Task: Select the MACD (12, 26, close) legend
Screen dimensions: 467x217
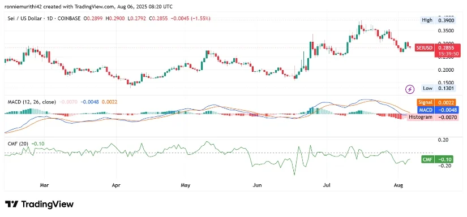Action: 32,102
